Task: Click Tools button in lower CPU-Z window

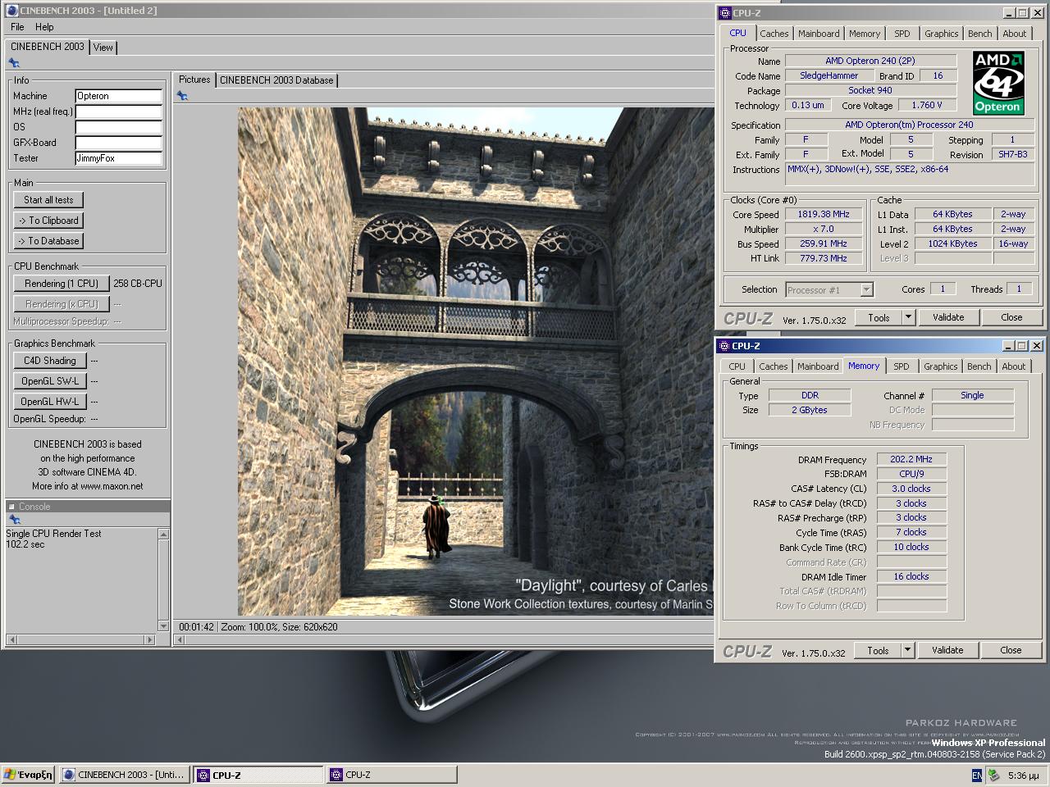Action: pos(878,650)
